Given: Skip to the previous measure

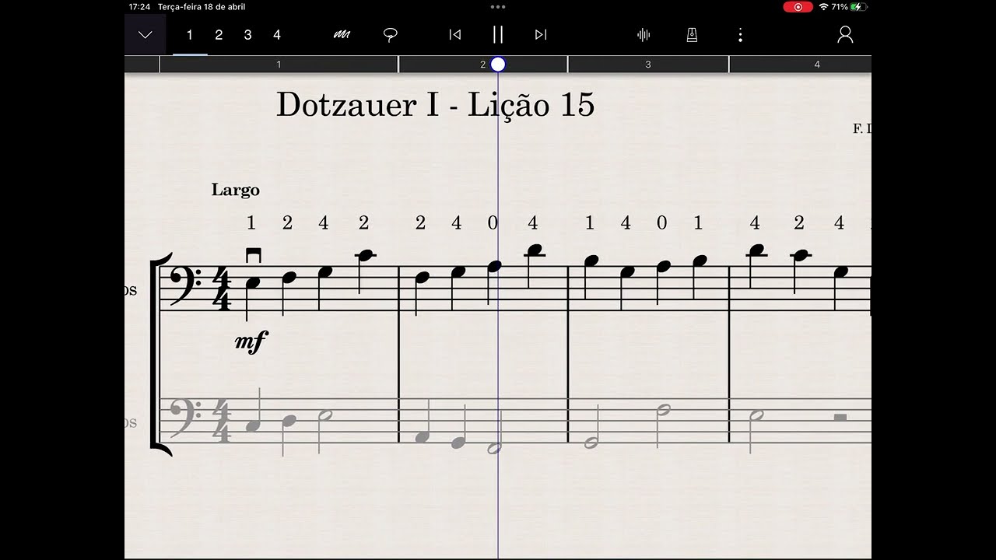Looking at the screenshot, I should pyautogui.click(x=455, y=35).
